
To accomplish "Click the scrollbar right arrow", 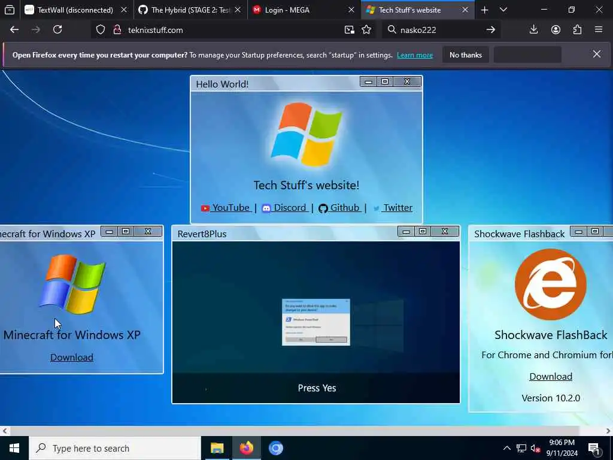I will click(608, 431).
